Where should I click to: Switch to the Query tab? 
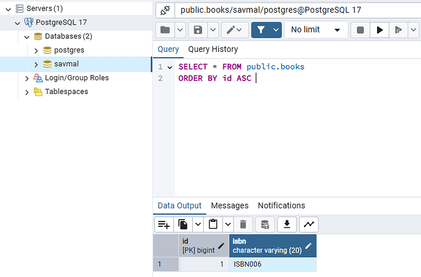click(x=168, y=49)
